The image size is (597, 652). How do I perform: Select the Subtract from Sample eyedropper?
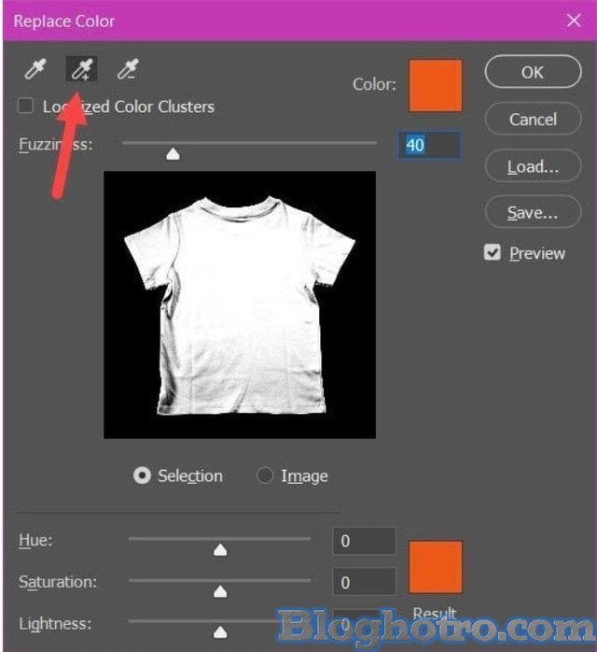coord(127,68)
